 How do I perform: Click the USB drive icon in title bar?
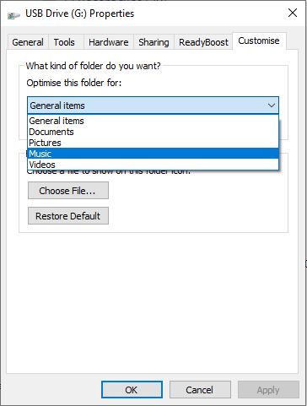pyautogui.click(x=13, y=15)
